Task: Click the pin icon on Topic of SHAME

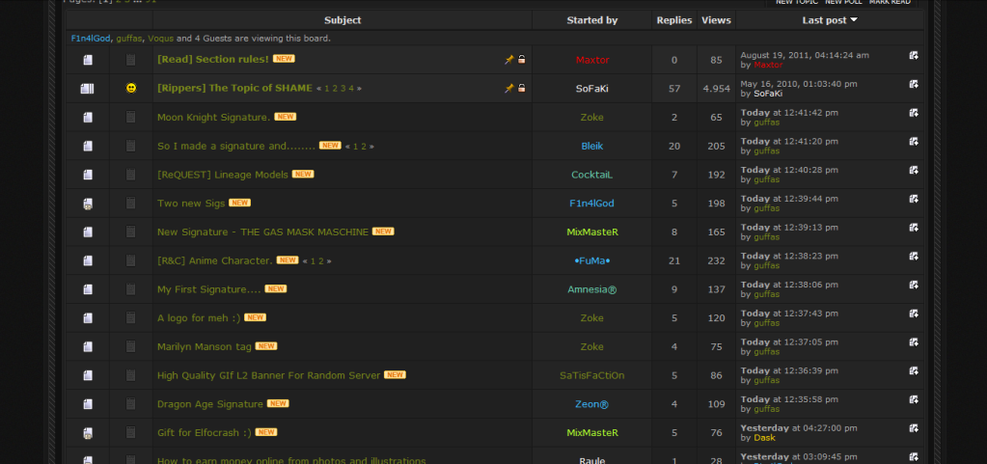Action: tap(509, 88)
